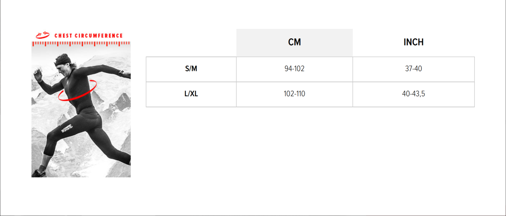Click the 102-110 centimeter cell

(x=295, y=94)
